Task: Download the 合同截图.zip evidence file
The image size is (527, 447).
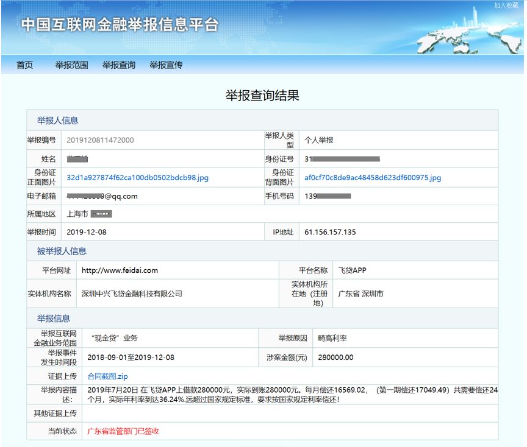Action: click(x=107, y=376)
